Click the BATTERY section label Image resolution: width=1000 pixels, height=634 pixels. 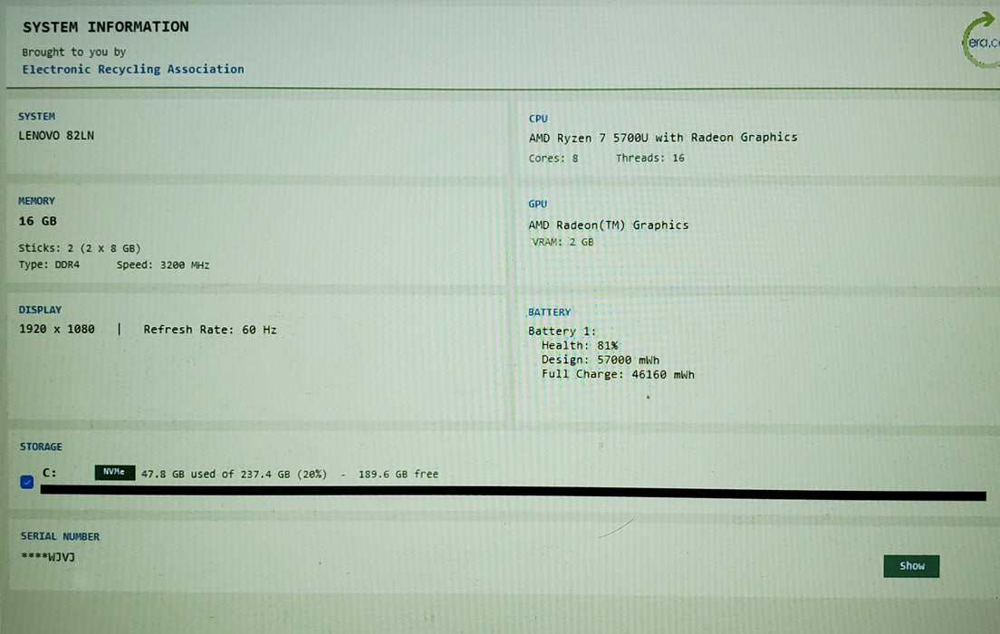[x=549, y=312]
